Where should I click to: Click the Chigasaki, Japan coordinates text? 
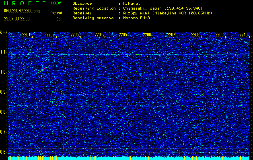coord(163,8)
